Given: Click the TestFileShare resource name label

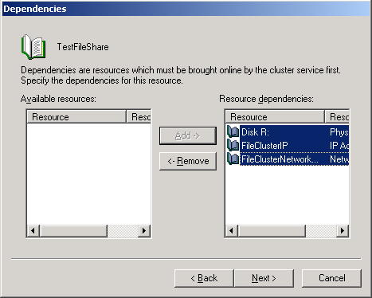Looking at the screenshot, I should click(83, 47).
